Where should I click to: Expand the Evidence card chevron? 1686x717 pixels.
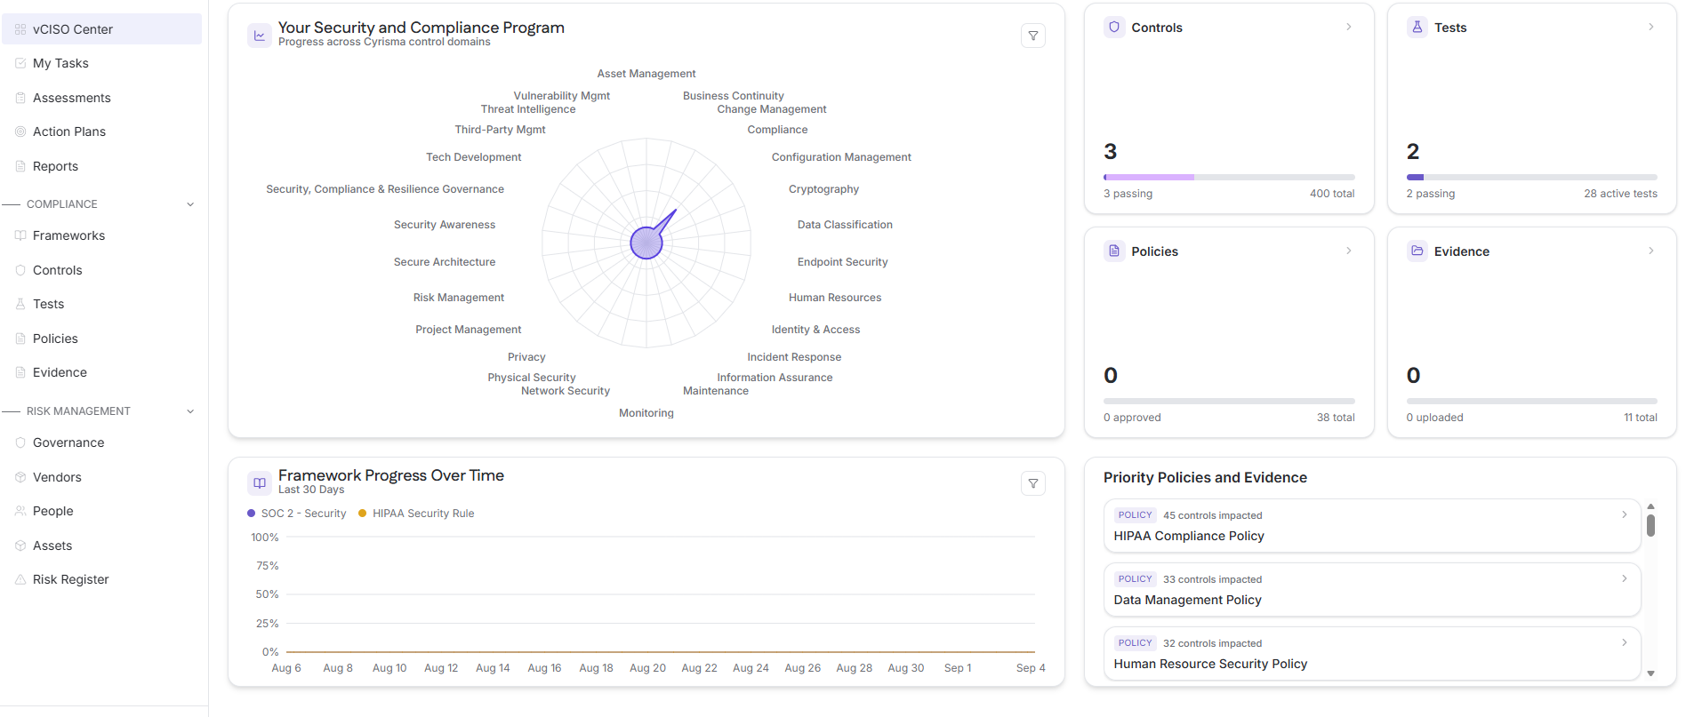[x=1651, y=251]
